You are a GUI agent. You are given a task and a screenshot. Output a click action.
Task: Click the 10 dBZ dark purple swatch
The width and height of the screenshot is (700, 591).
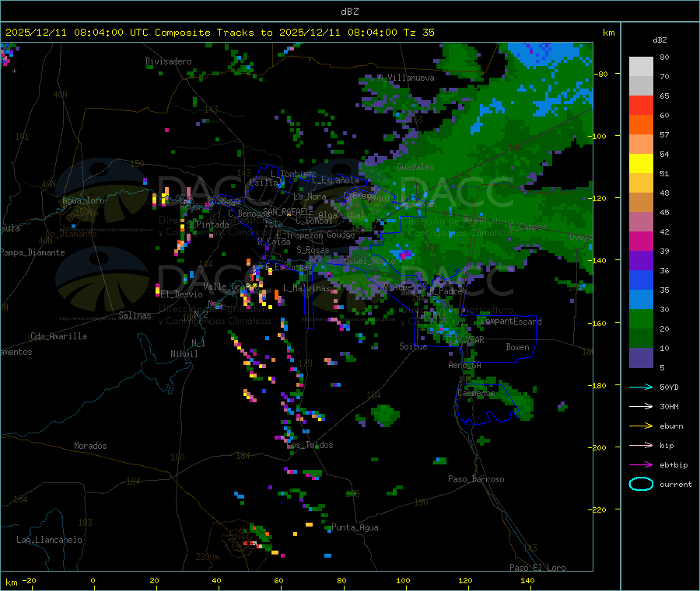tap(641, 358)
